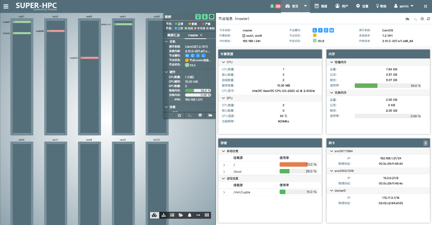Select the grid view icon in bottom toolbar
This screenshot has height=225, width=432.
tap(206, 215)
